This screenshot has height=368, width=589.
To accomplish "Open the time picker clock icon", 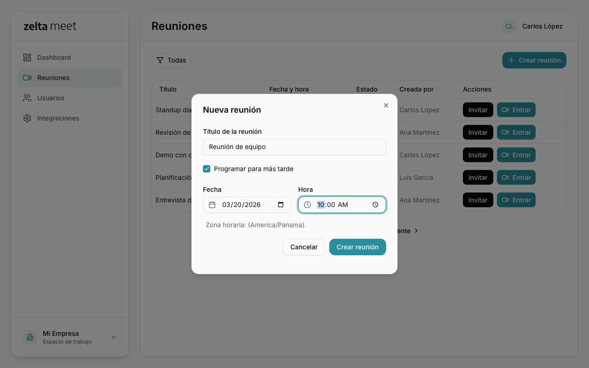I will [x=375, y=205].
